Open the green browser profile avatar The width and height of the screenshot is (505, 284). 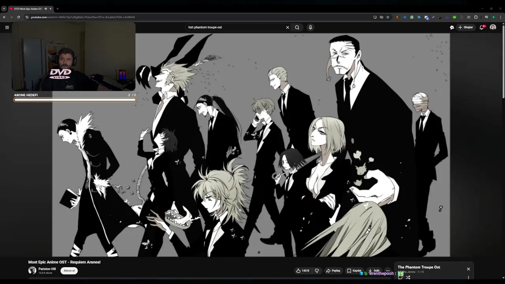494,17
